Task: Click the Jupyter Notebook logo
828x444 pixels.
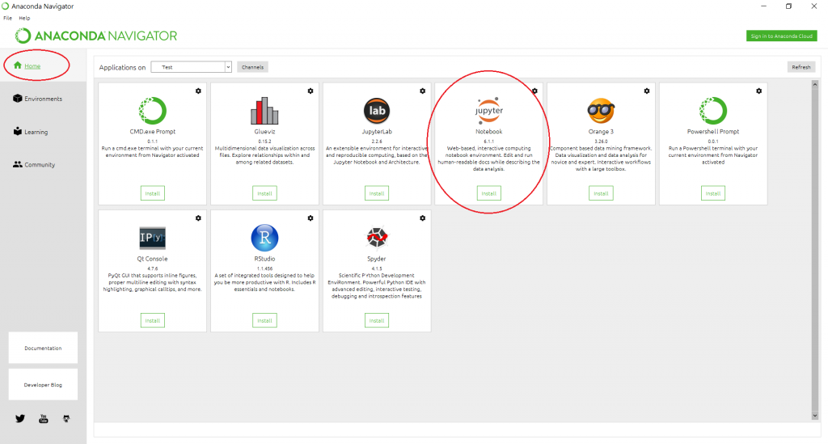Action: pos(489,110)
